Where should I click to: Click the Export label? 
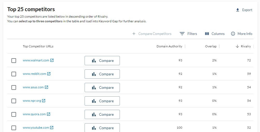coord(247,10)
